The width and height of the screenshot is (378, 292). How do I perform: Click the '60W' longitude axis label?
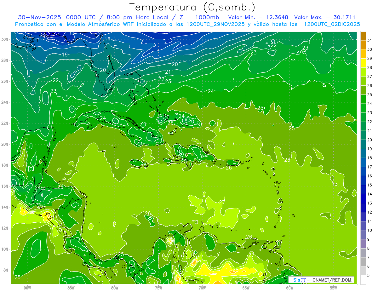coord(290,288)
